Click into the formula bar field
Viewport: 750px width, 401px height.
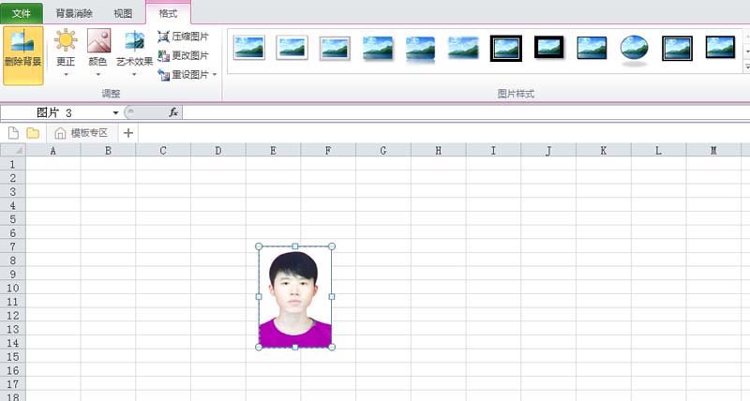466,112
